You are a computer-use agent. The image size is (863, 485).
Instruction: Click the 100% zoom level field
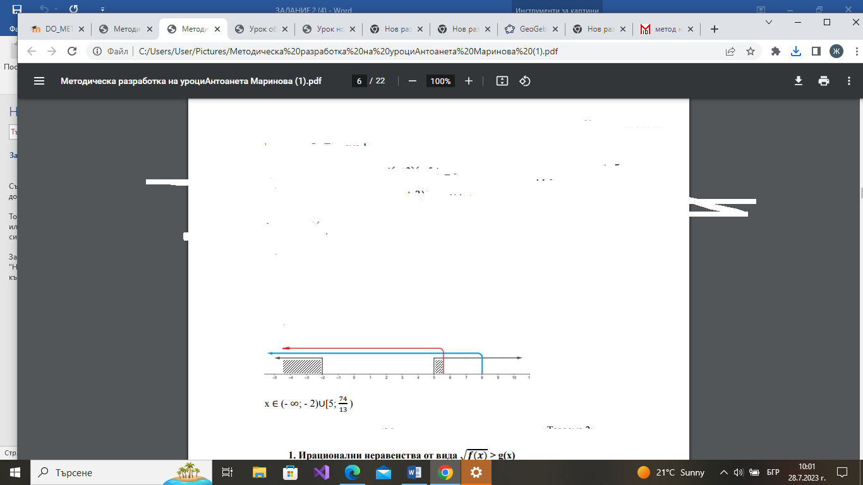click(440, 81)
